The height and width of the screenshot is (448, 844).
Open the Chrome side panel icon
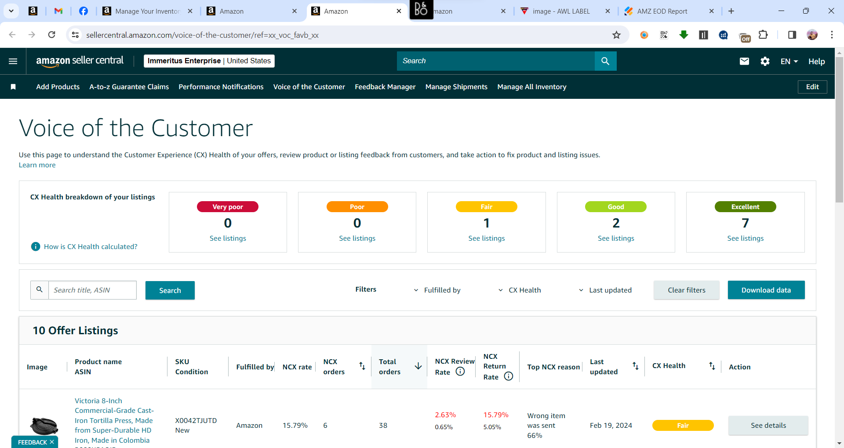click(792, 35)
